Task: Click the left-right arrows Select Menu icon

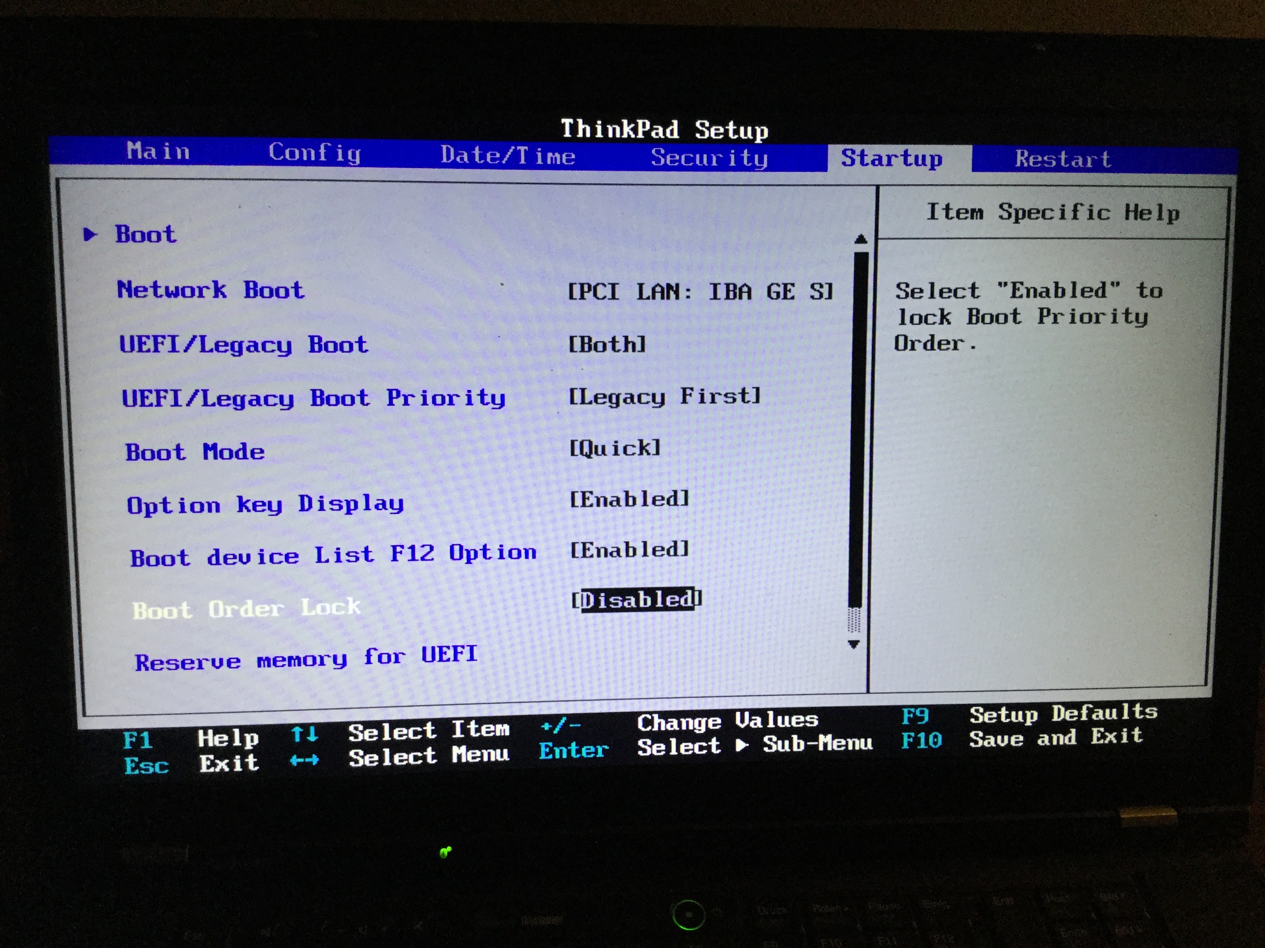Action: pyautogui.click(x=304, y=761)
